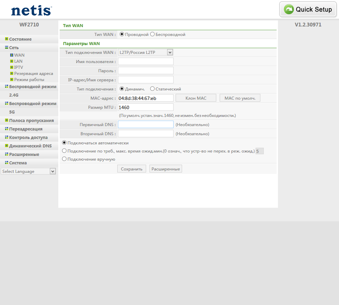Click the Сохранить button

click(132, 169)
